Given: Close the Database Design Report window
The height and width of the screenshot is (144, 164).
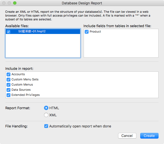Looking at the screenshot, I should [x=4, y=3].
